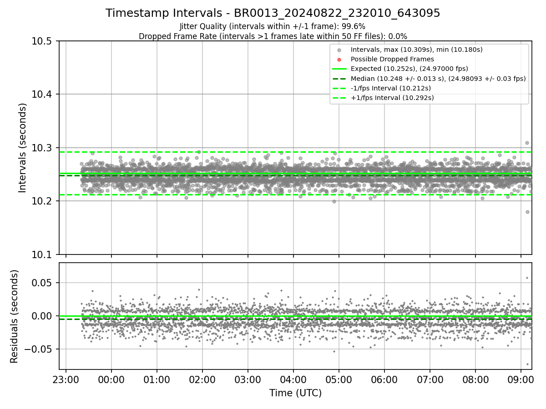Click the red dot marker beside 'Possible Dropped Frames'
The width and height of the screenshot is (546, 409).
tap(340, 59)
